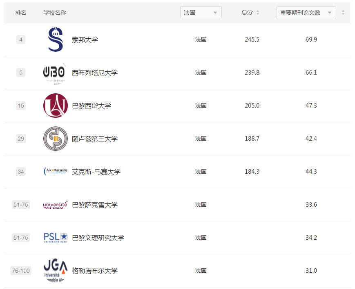Open the 法国 country dropdown

click(x=201, y=13)
